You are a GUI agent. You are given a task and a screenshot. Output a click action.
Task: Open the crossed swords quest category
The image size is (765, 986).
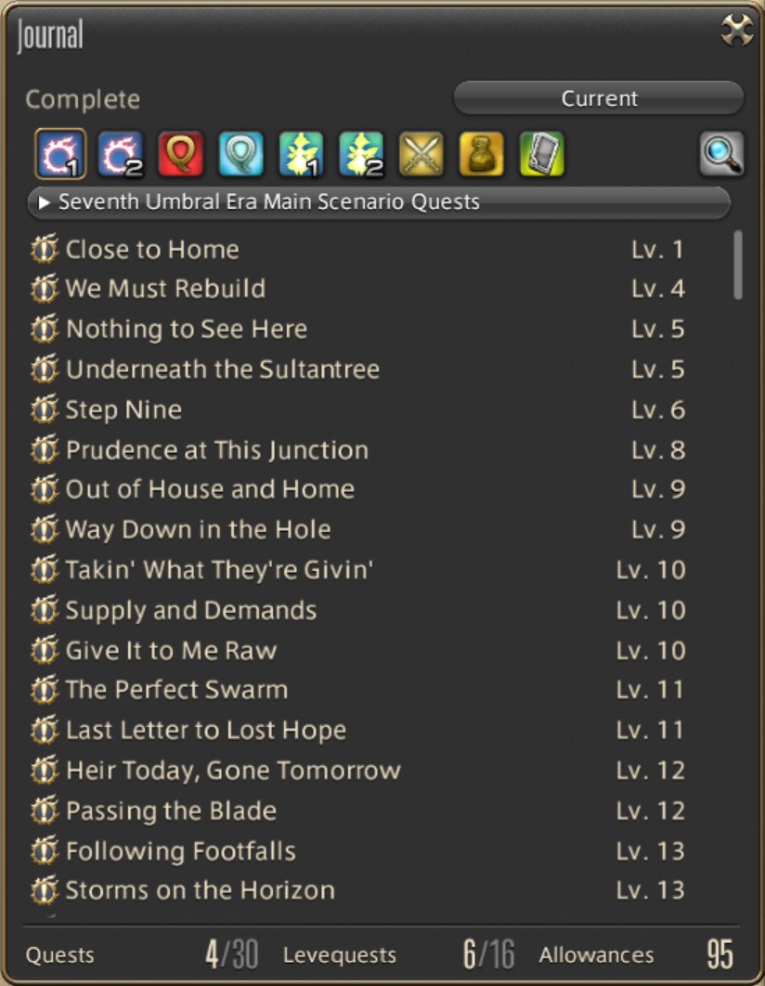tap(421, 154)
